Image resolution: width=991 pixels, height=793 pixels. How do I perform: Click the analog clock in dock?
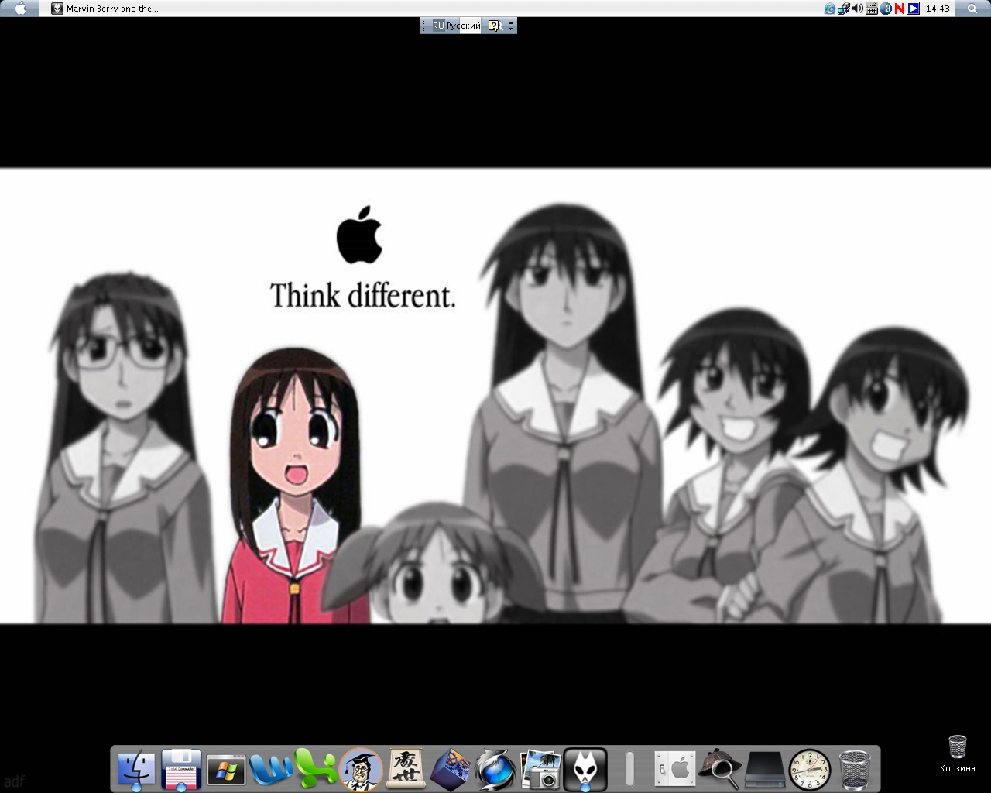coord(809,770)
